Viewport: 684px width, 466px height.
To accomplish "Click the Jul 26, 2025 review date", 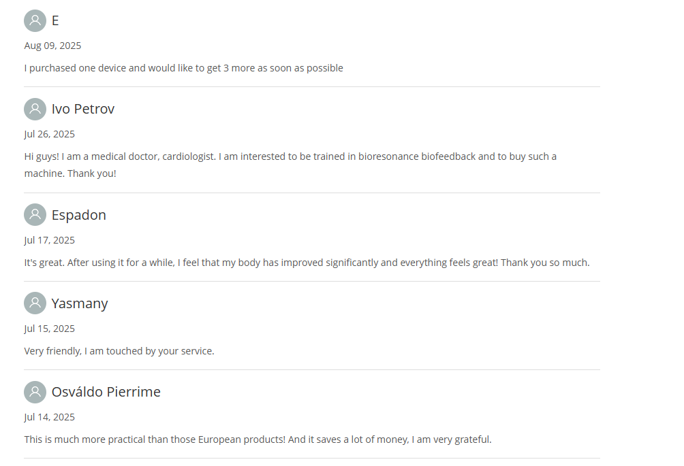I will pos(50,134).
